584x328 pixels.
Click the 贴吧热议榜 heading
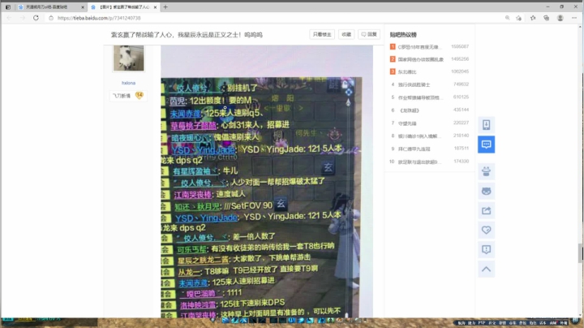(403, 35)
